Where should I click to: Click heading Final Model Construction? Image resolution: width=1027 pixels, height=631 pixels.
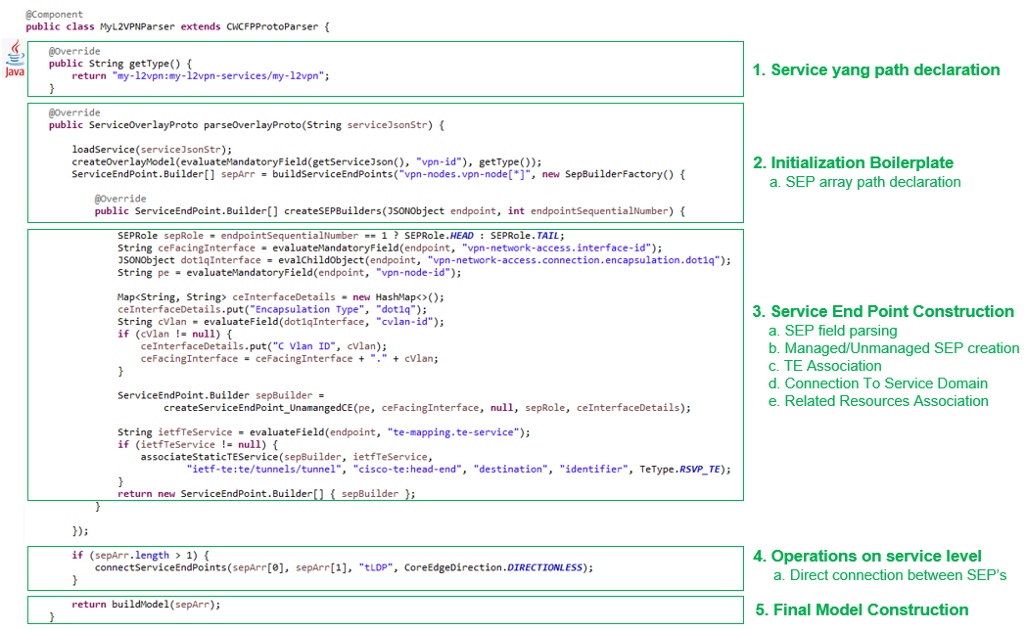click(x=862, y=610)
